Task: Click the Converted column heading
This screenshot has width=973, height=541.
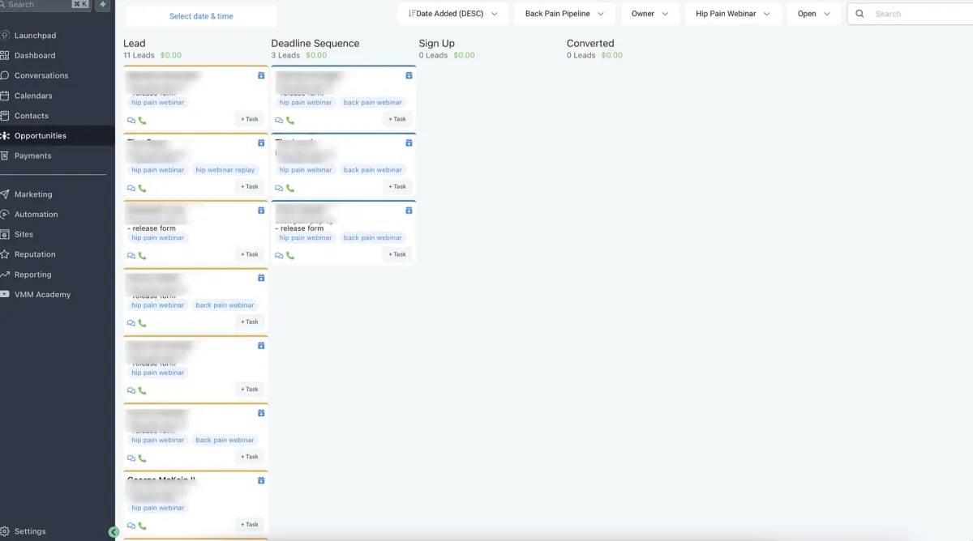Action: point(590,44)
